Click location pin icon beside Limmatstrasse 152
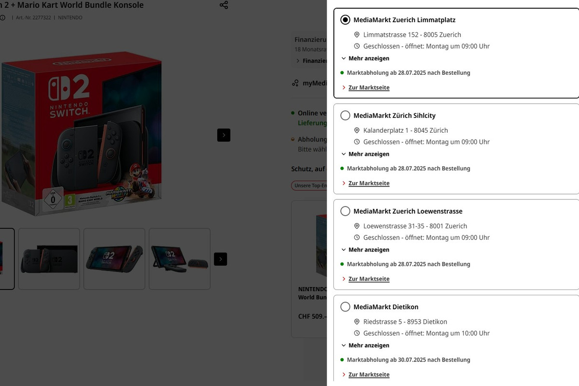 (357, 35)
